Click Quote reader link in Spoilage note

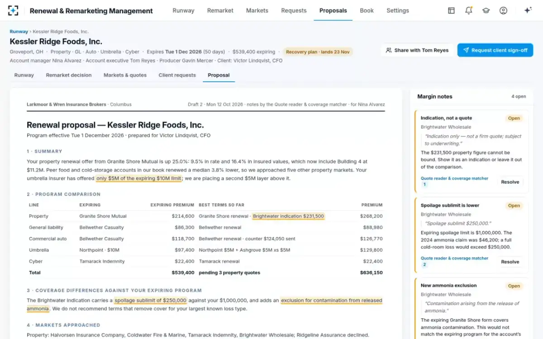[454, 259]
